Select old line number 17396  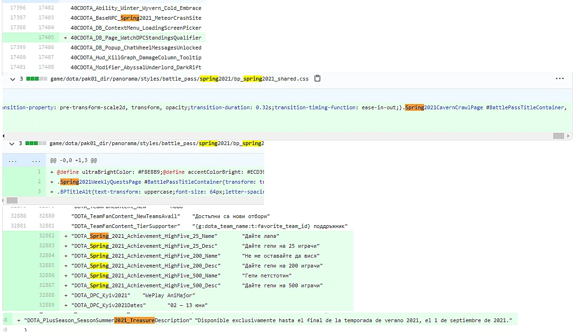point(17,8)
